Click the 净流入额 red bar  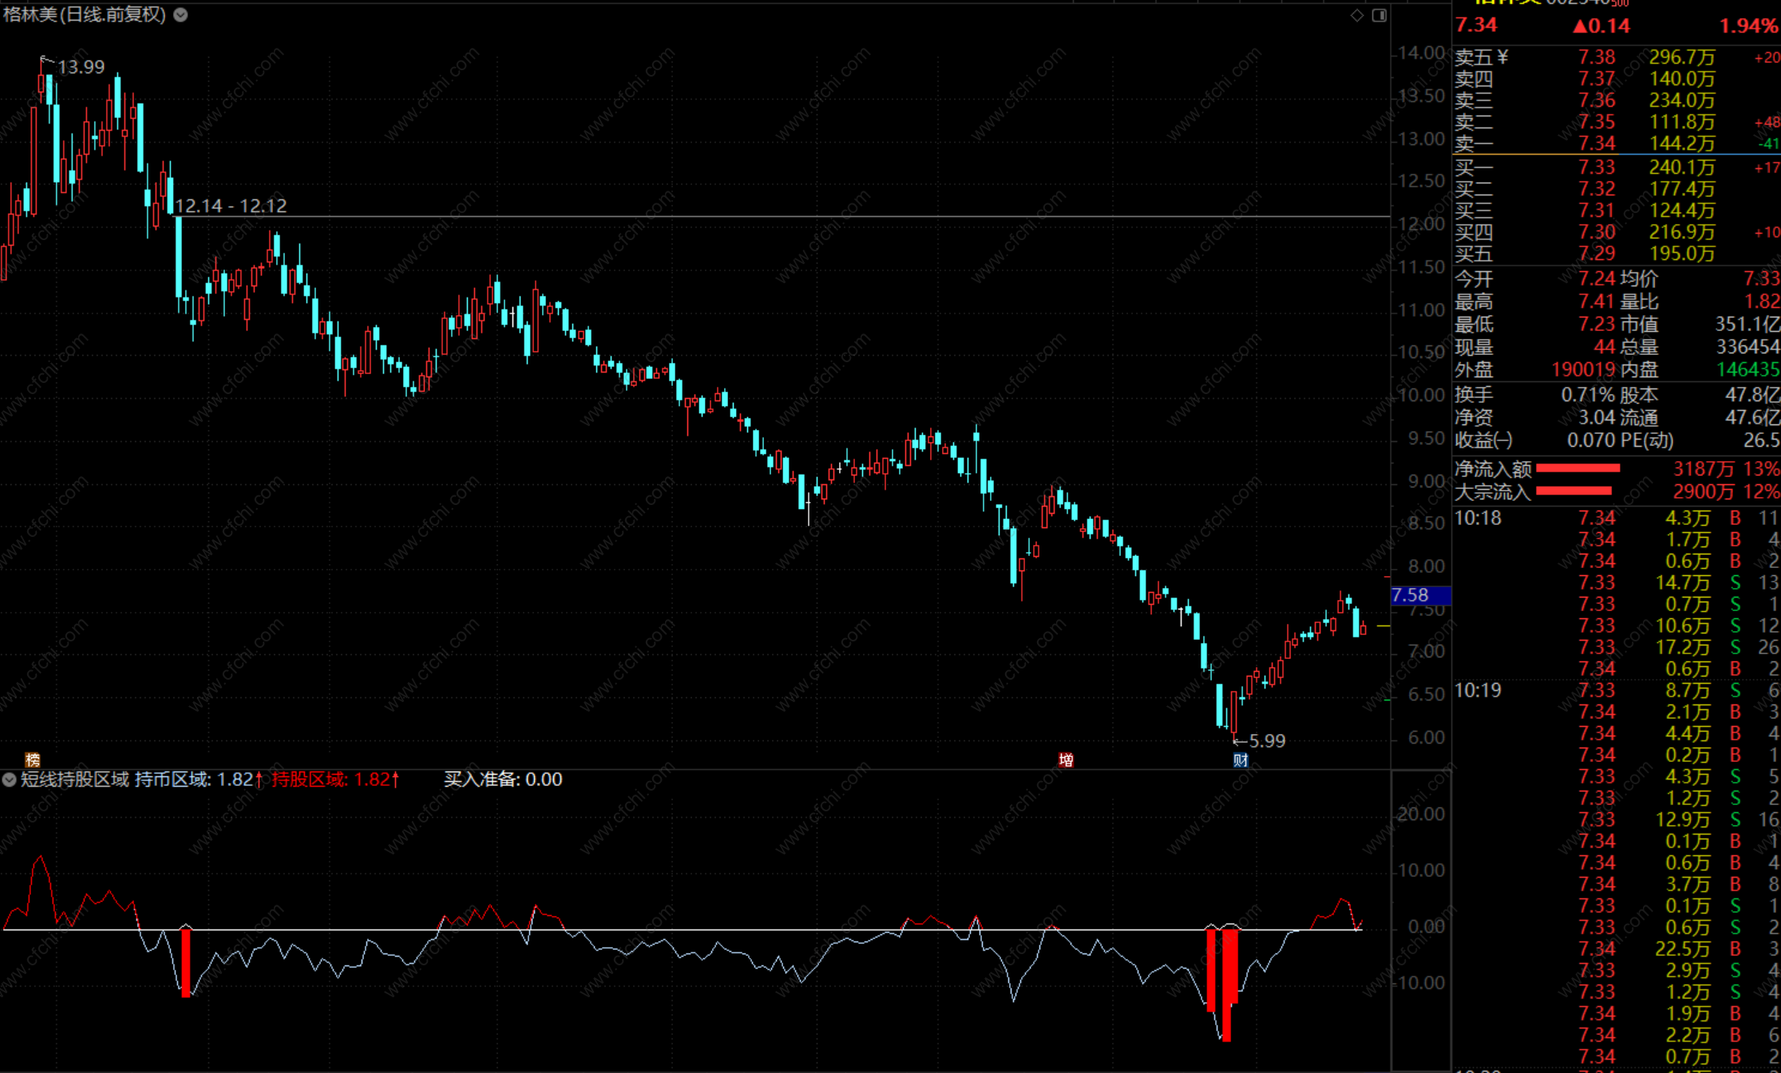1577,468
